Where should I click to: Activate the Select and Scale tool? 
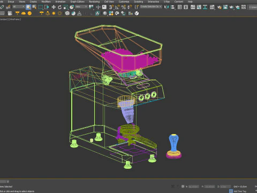tap(66, 7)
